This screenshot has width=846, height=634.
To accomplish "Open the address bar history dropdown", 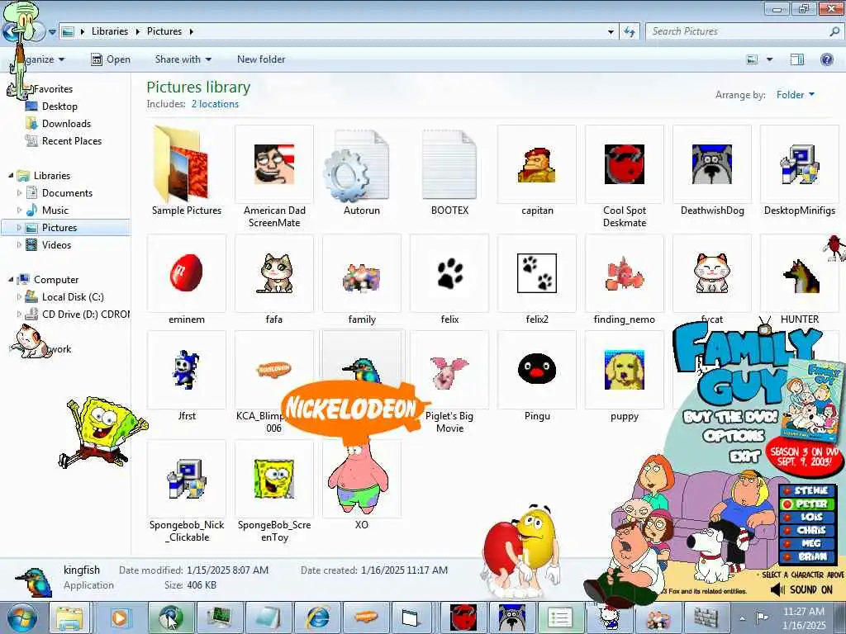I will click(x=611, y=32).
